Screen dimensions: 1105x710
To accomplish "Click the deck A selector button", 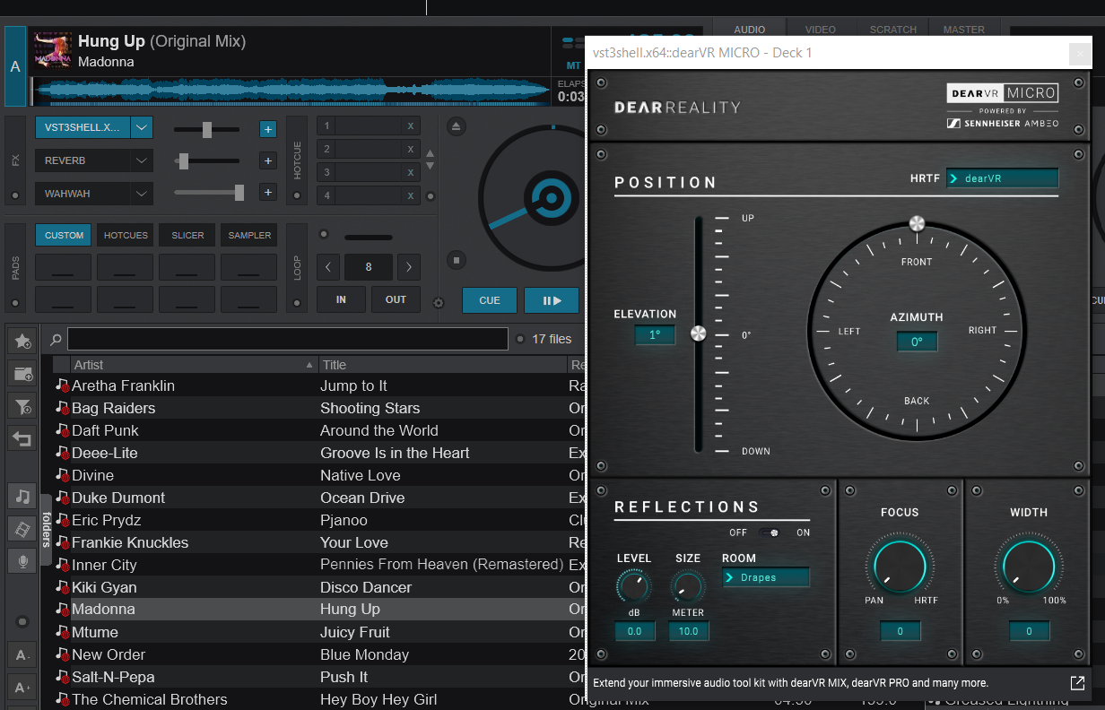I will pos(15,66).
